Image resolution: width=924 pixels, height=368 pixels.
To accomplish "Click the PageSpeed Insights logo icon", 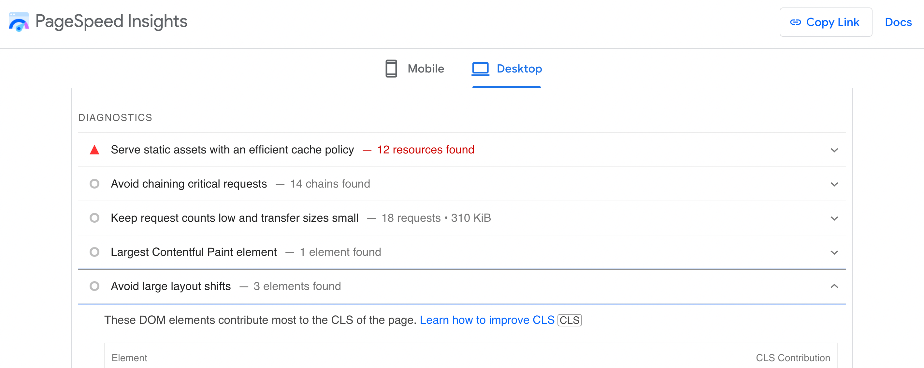I will pyautogui.click(x=19, y=22).
